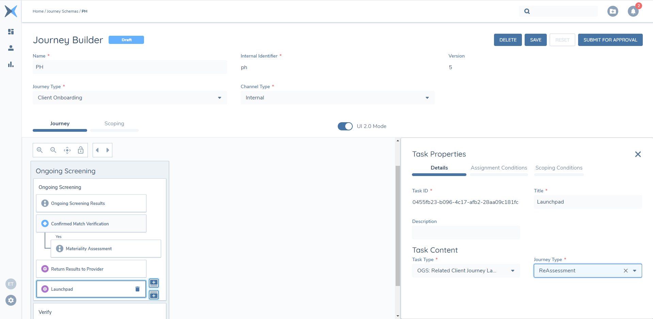Open the Task Type dropdown in Task Content

click(513, 270)
